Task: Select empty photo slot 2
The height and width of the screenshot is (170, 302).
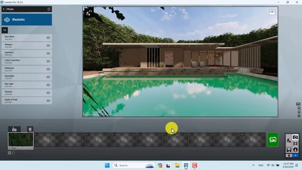Action: tap(47, 140)
